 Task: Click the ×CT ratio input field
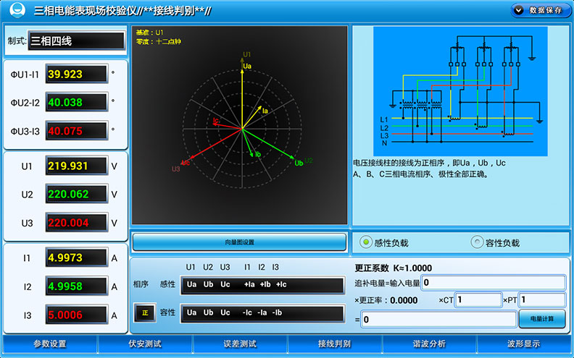click(478, 300)
